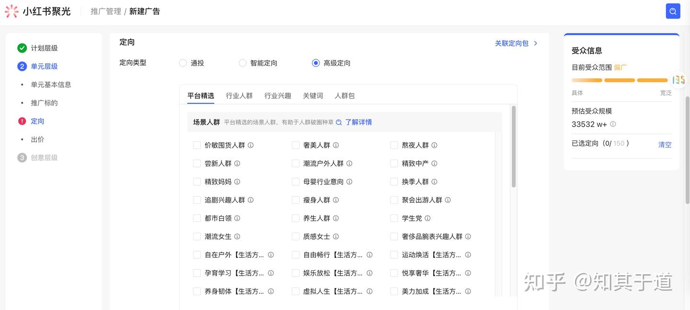Select the 智能定向 radio button
The height and width of the screenshot is (310, 690).
(x=242, y=63)
